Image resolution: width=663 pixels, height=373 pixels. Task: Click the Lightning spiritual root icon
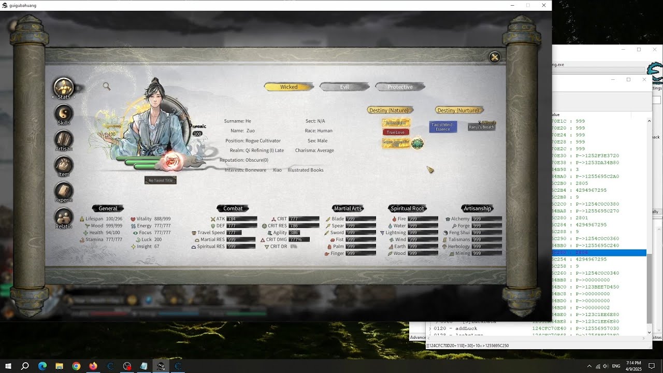382,233
